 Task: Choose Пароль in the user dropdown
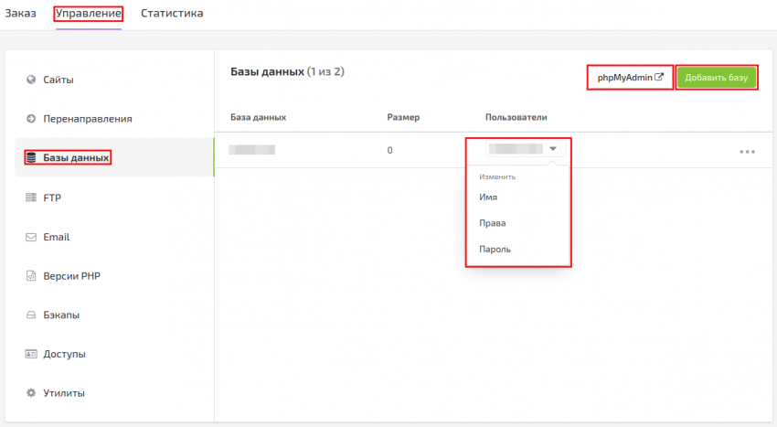(x=495, y=249)
